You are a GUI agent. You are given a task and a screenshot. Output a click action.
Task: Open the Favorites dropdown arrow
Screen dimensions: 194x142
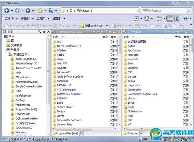point(46,11)
